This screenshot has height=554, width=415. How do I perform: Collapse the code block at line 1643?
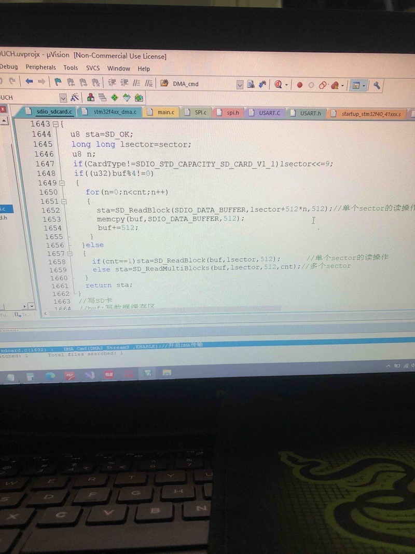click(56, 125)
